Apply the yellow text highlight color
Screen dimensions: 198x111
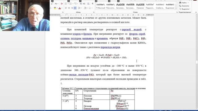(55, 8)
